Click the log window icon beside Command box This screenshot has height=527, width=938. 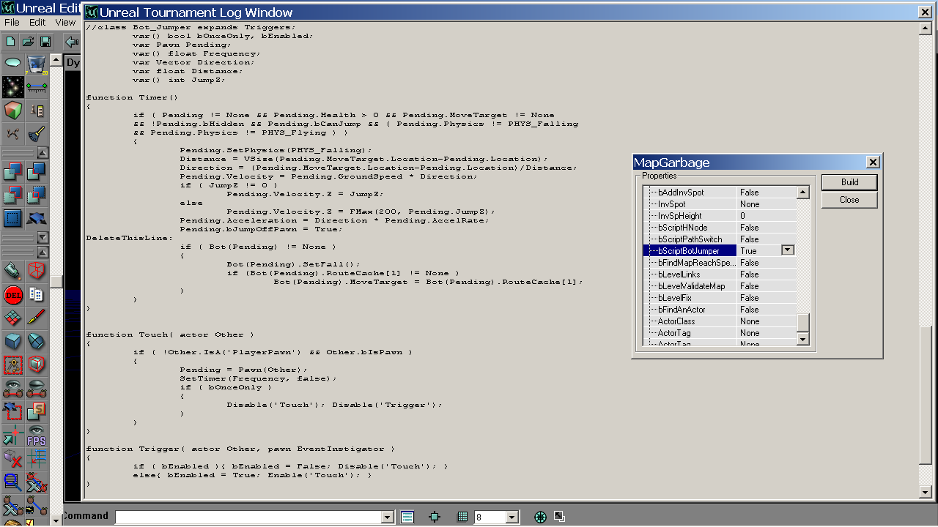(407, 517)
